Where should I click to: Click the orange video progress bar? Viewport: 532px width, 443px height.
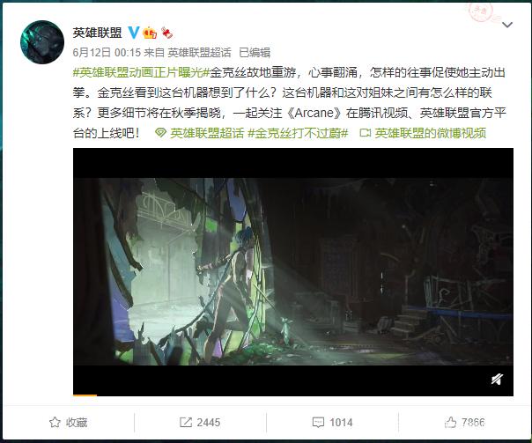point(85,395)
